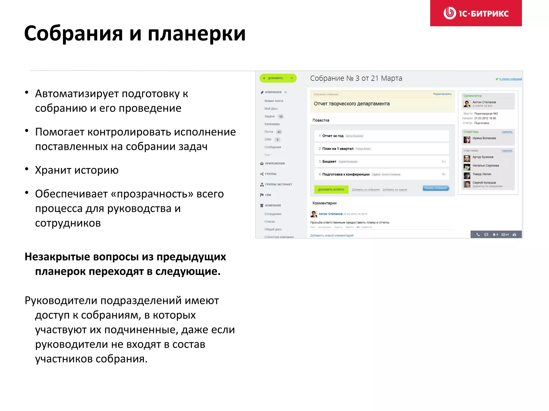
Task: Open the chat bubble icon in bottom bar
Action: tap(486, 235)
